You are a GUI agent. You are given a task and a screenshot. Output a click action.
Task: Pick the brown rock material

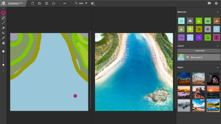tap(217, 21)
